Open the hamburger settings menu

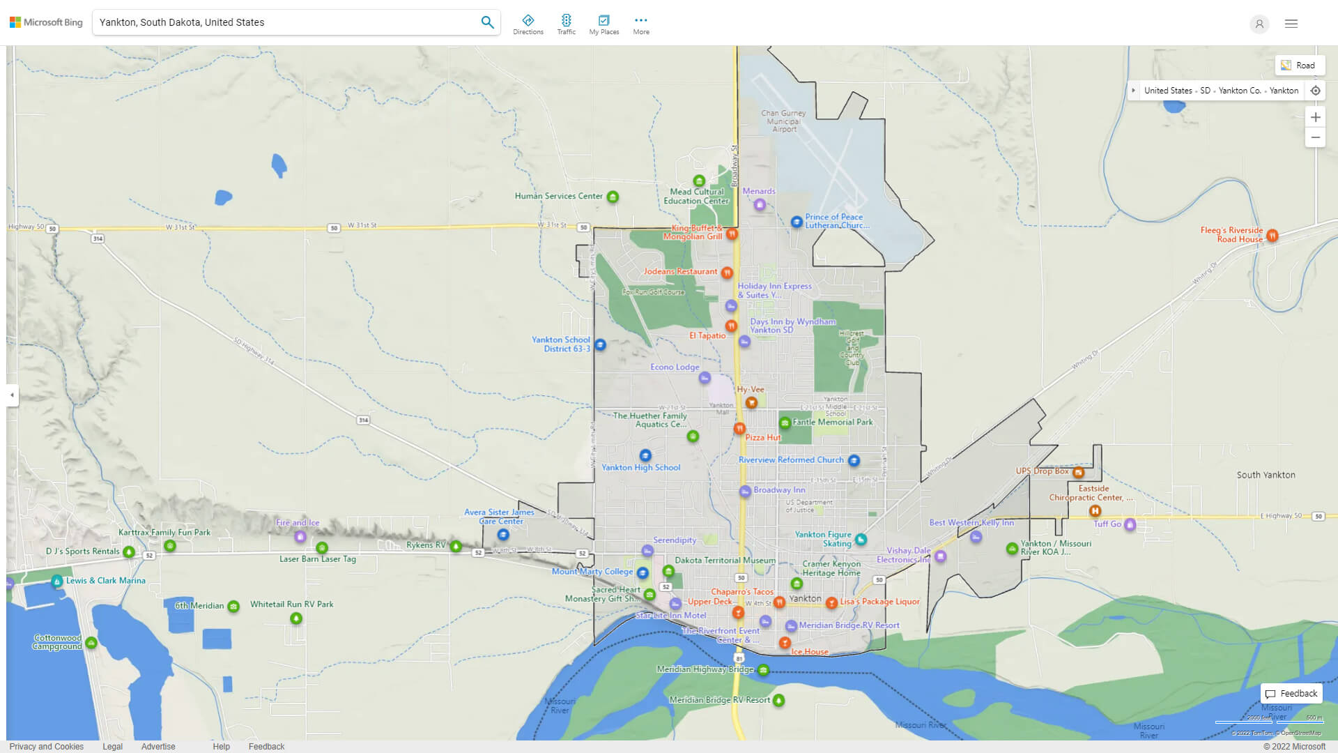1291,24
